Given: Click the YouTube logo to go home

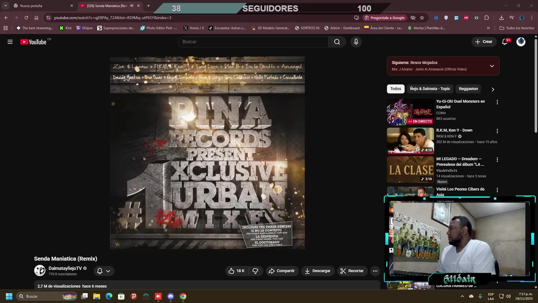Looking at the screenshot, I should click(x=33, y=42).
